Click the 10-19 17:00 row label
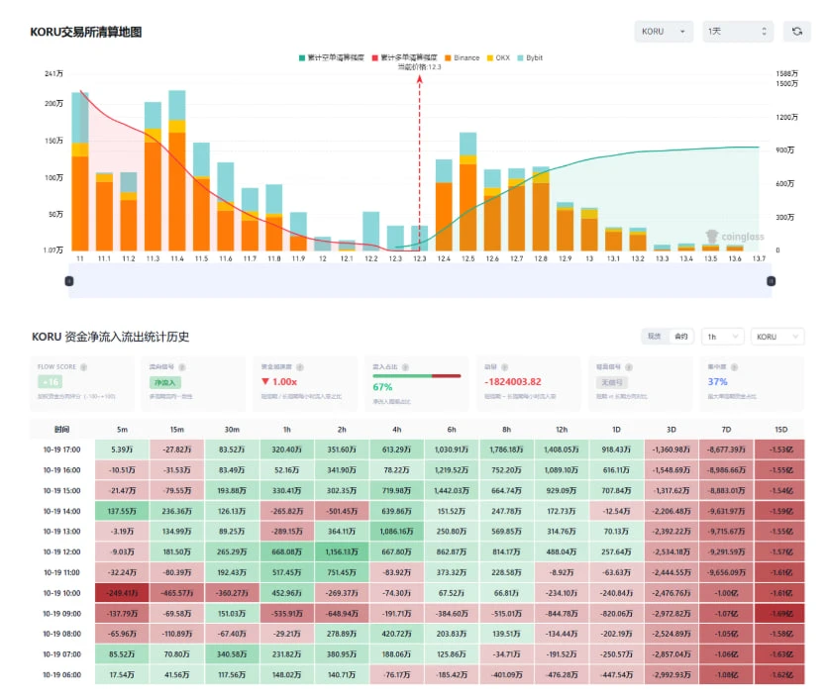The height and width of the screenshot is (700, 827). click(x=61, y=450)
